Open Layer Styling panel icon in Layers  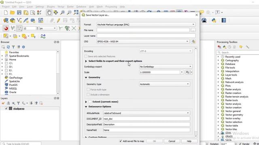3,103
